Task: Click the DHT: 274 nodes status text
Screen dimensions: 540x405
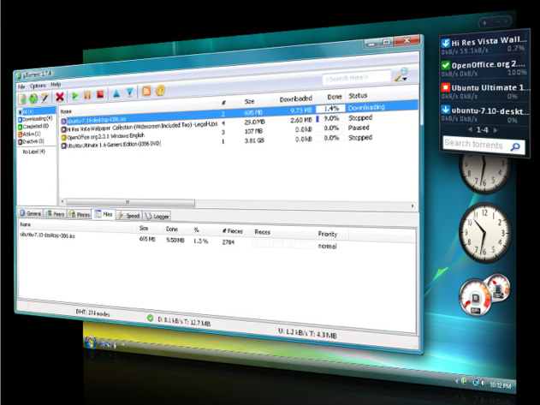Action: [x=92, y=313]
